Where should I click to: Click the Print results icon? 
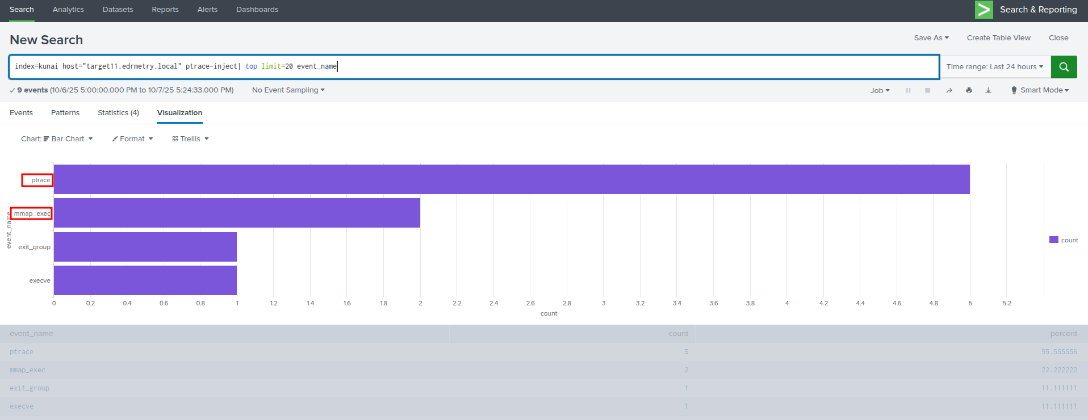[969, 91]
